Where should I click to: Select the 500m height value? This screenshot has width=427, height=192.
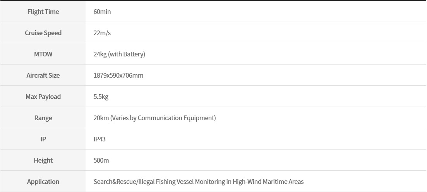(x=101, y=160)
